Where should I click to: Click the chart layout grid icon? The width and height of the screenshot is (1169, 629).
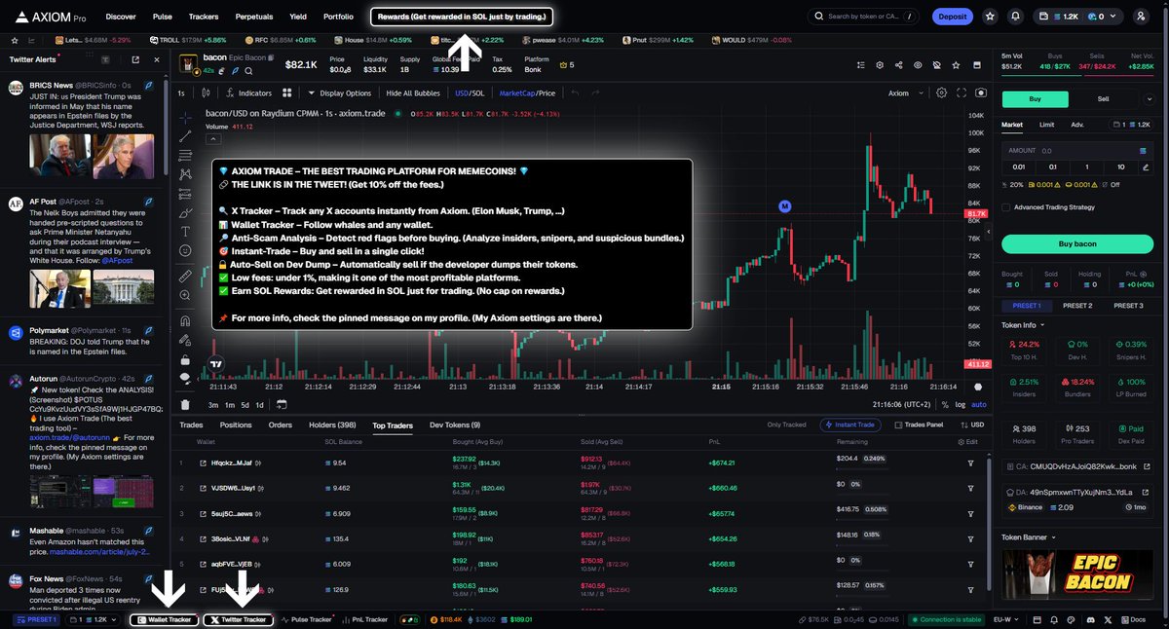[287, 93]
